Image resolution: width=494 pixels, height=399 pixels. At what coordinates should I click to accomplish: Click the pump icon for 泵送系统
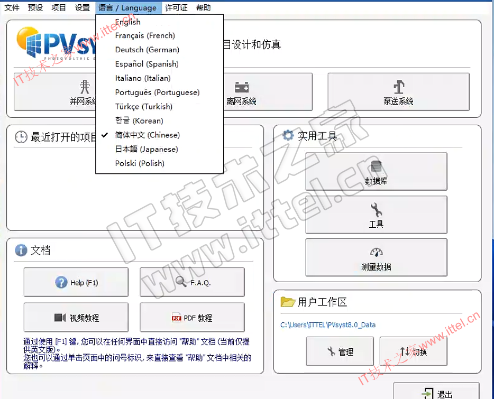[398, 87]
